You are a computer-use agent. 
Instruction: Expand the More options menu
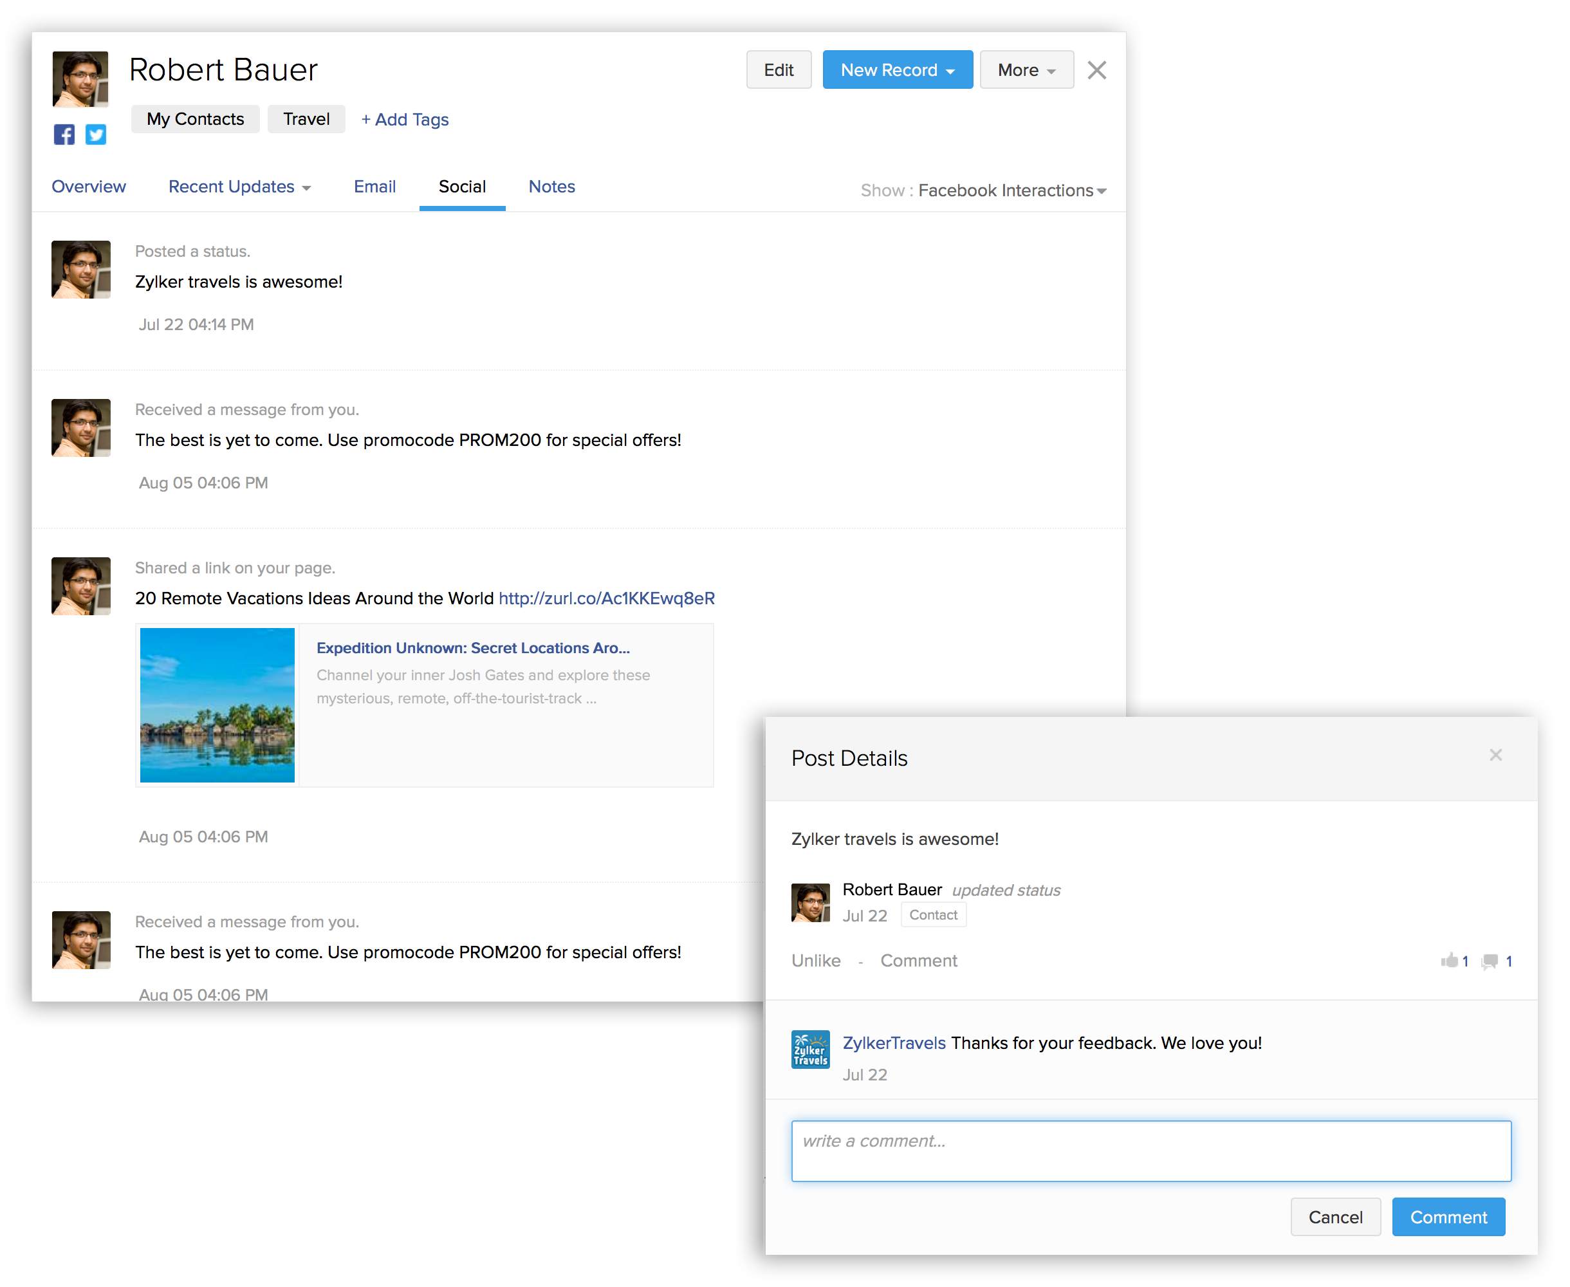pos(1026,69)
